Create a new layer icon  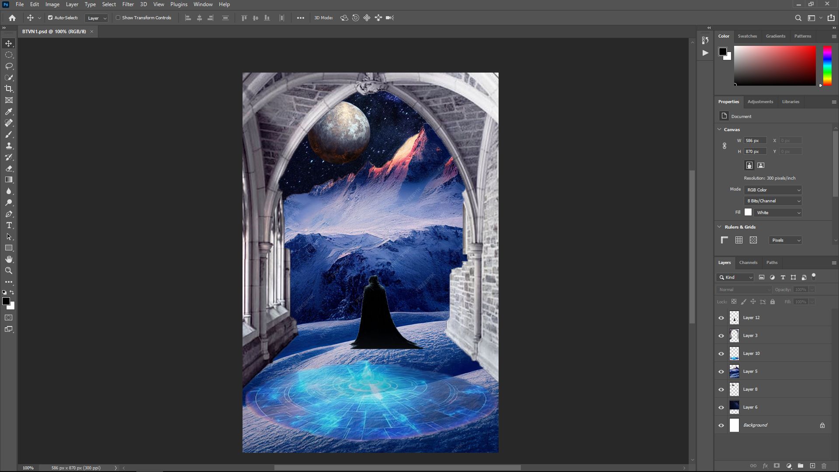pyautogui.click(x=812, y=466)
